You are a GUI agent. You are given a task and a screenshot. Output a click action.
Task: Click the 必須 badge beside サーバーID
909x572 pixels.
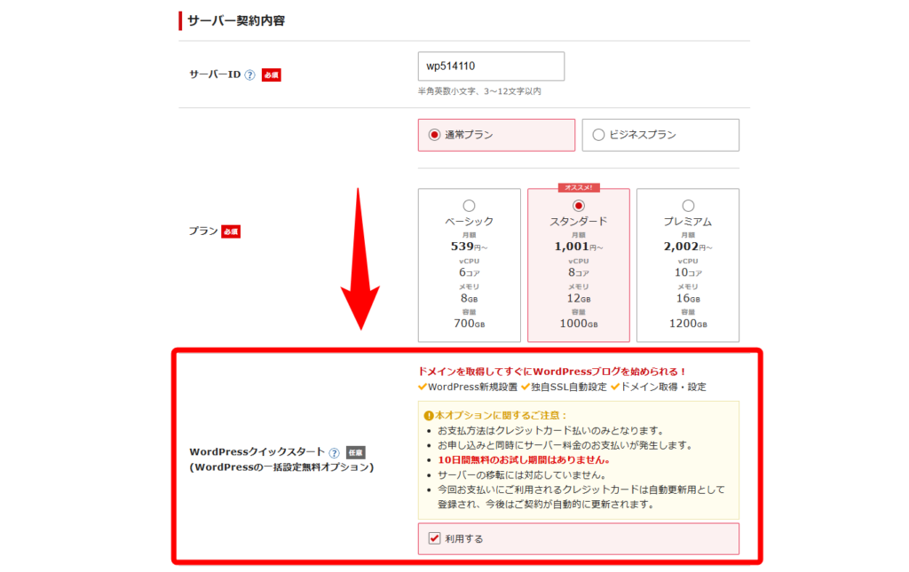[x=272, y=75]
